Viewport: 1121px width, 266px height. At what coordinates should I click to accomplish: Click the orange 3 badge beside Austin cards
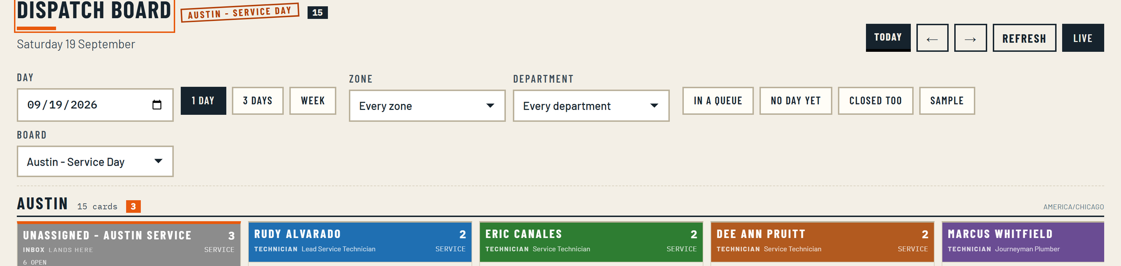(133, 206)
